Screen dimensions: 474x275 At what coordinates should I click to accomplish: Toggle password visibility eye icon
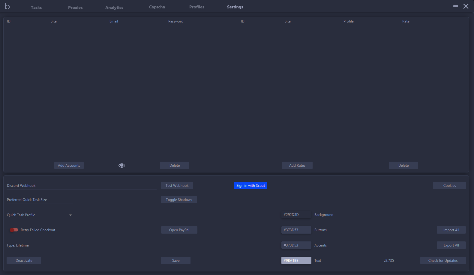tap(122, 166)
